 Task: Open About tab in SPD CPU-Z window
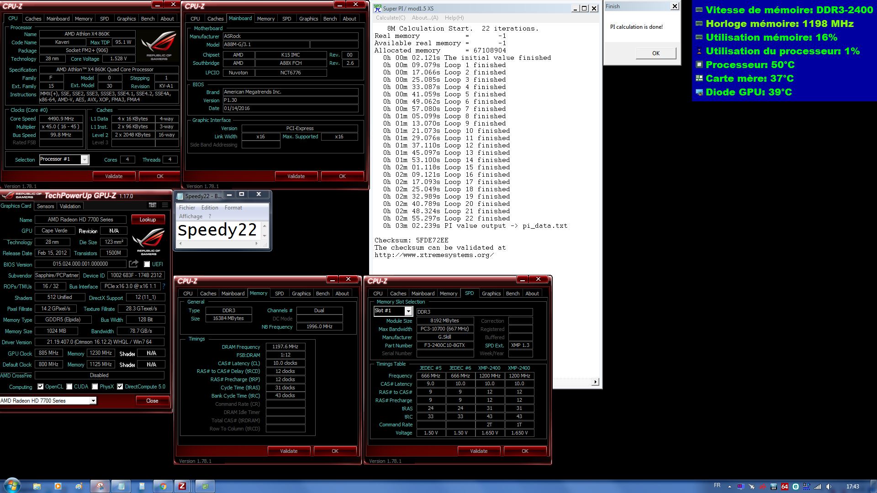(x=532, y=294)
